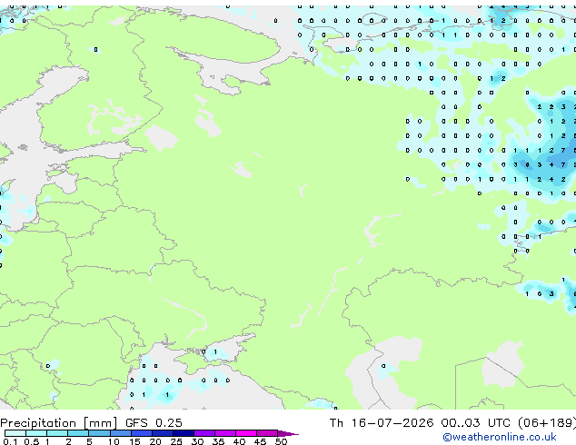Screen dimensions: 576x445
Task: Select legend swatch between 10 and 15
Action: 121,433
